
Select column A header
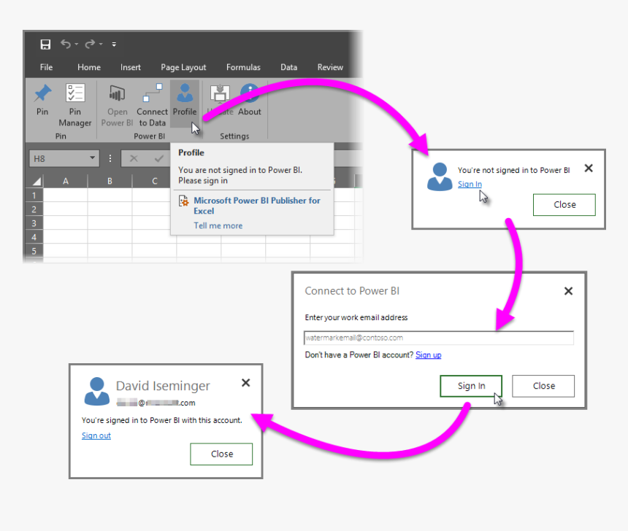click(66, 182)
